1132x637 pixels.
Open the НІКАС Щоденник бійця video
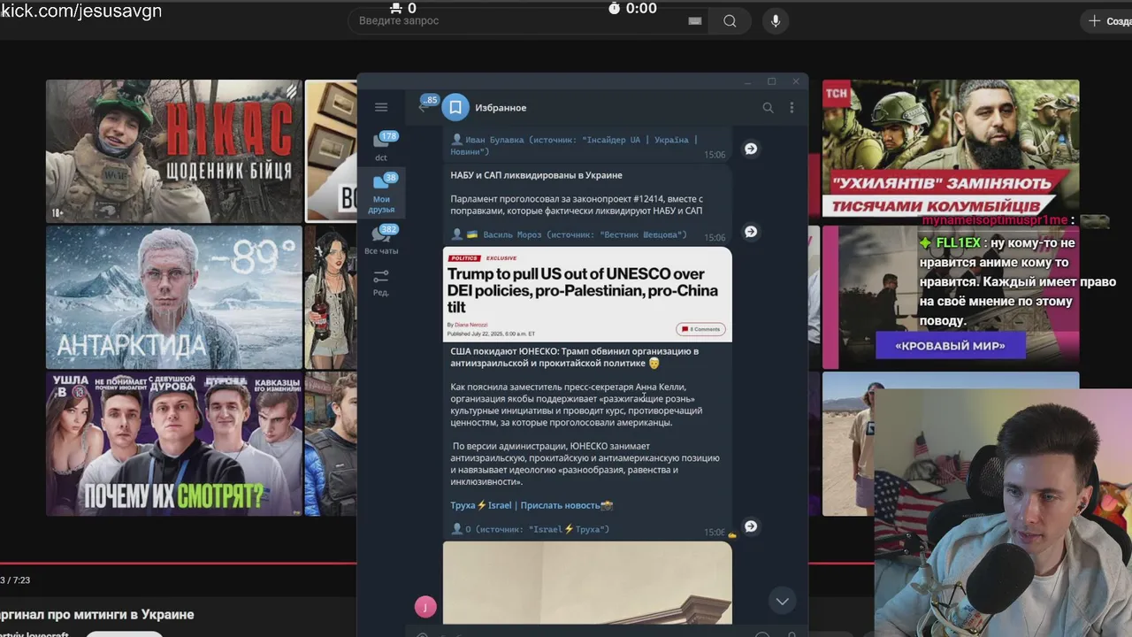click(174, 151)
